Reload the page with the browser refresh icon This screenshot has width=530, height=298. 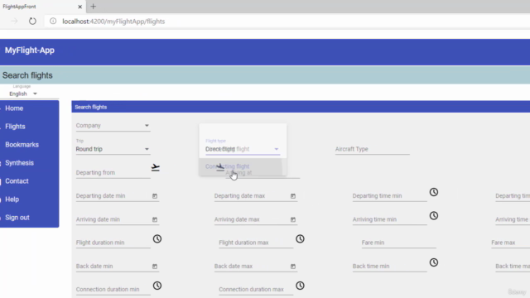(x=32, y=22)
